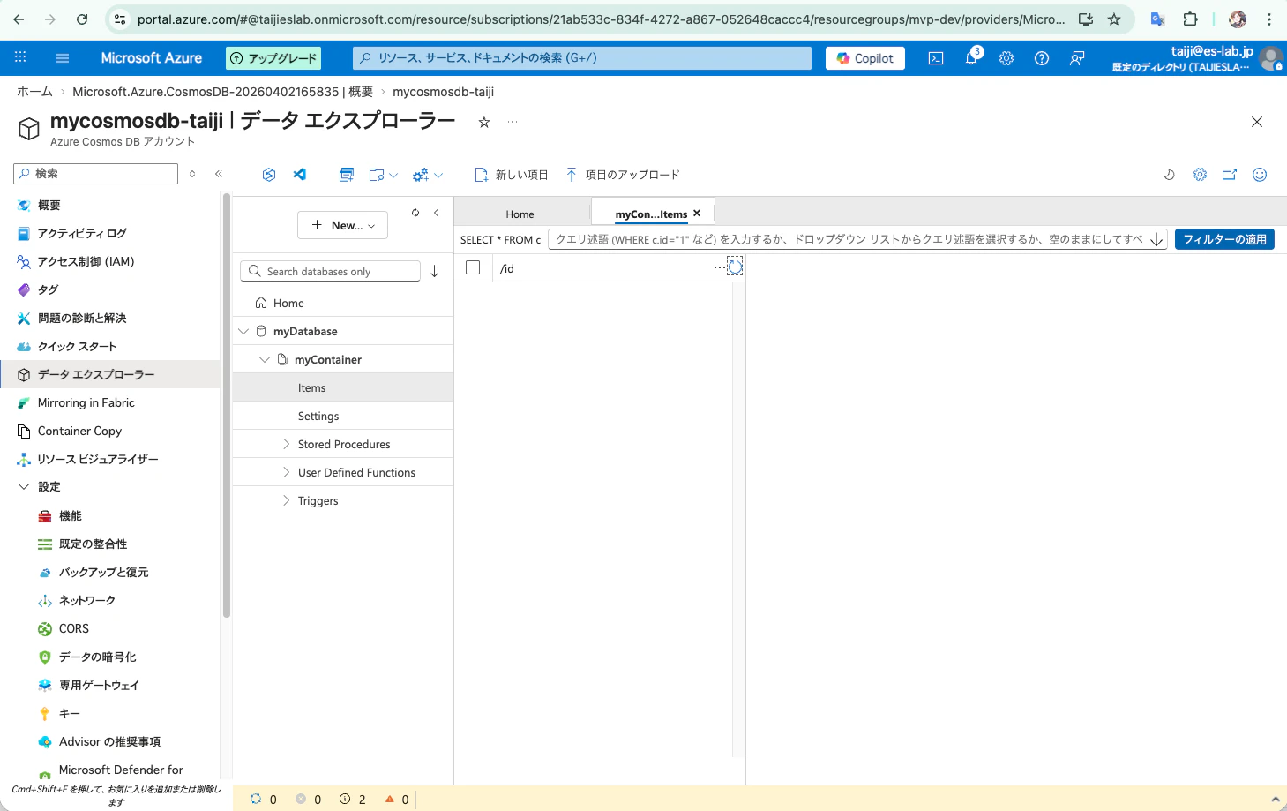This screenshot has width=1287, height=811.
Task: Expand Triggers node
Action: [x=286, y=500]
